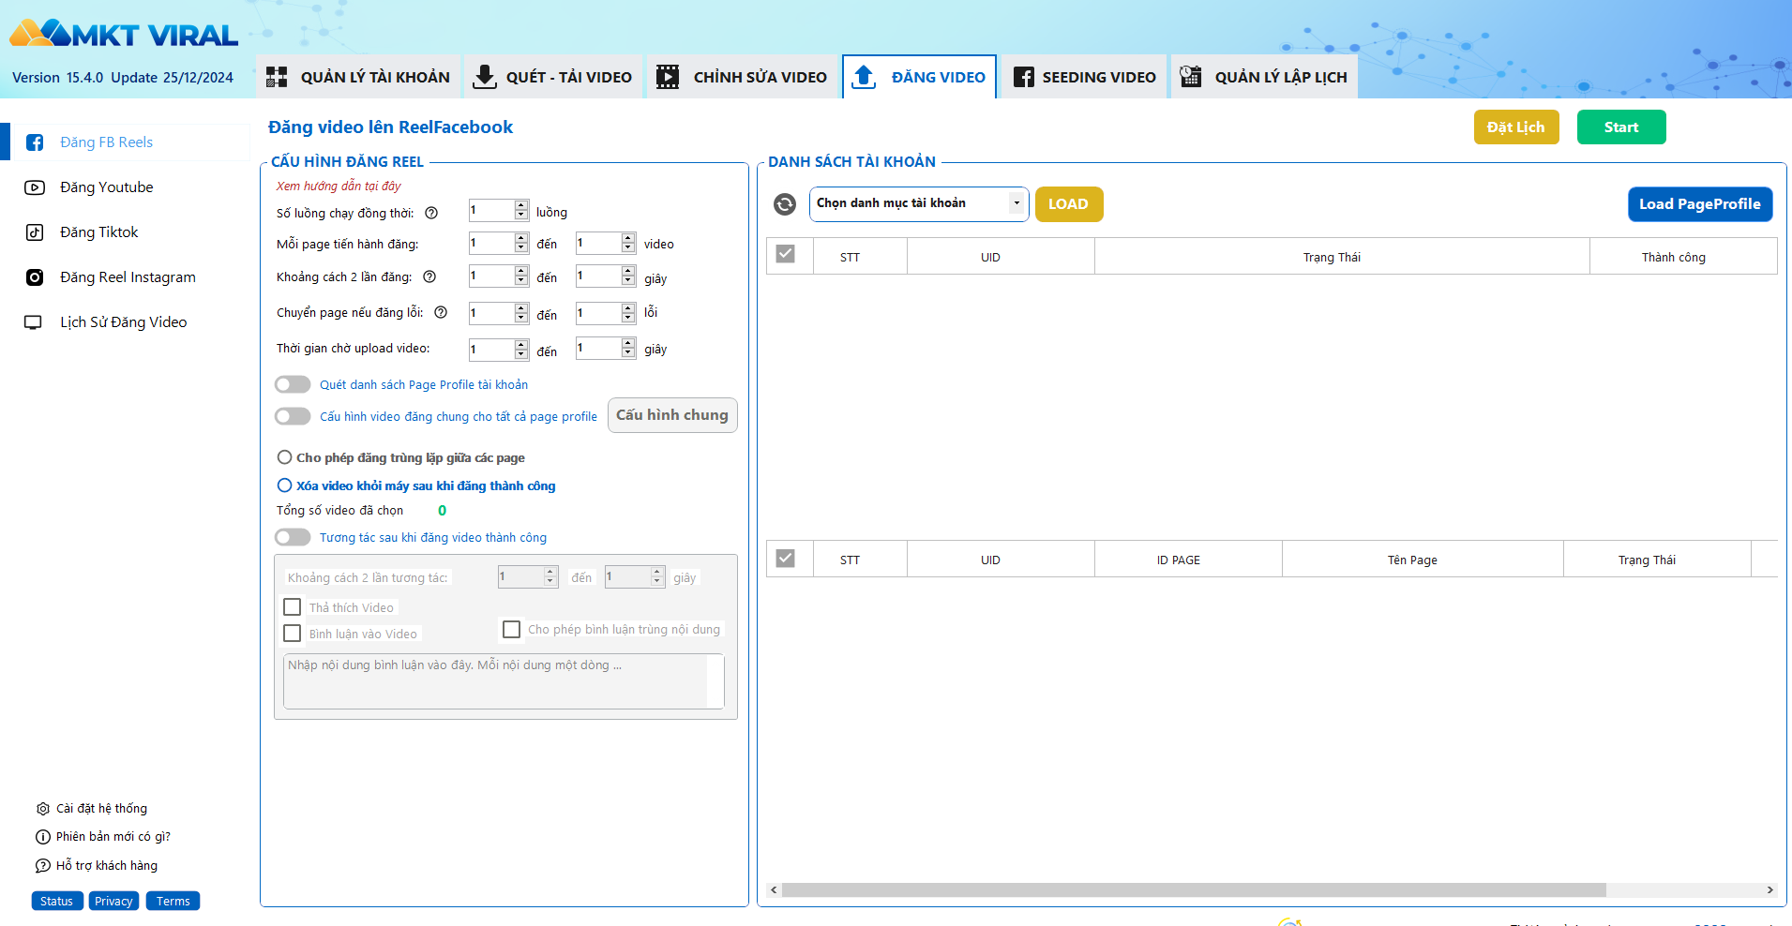Click Load PageProfile button

click(1700, 204)
